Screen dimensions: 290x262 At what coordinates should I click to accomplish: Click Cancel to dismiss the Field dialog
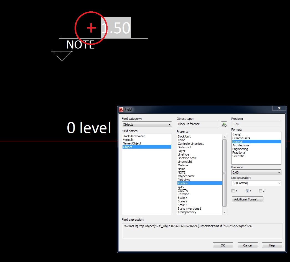coord(248,245)
